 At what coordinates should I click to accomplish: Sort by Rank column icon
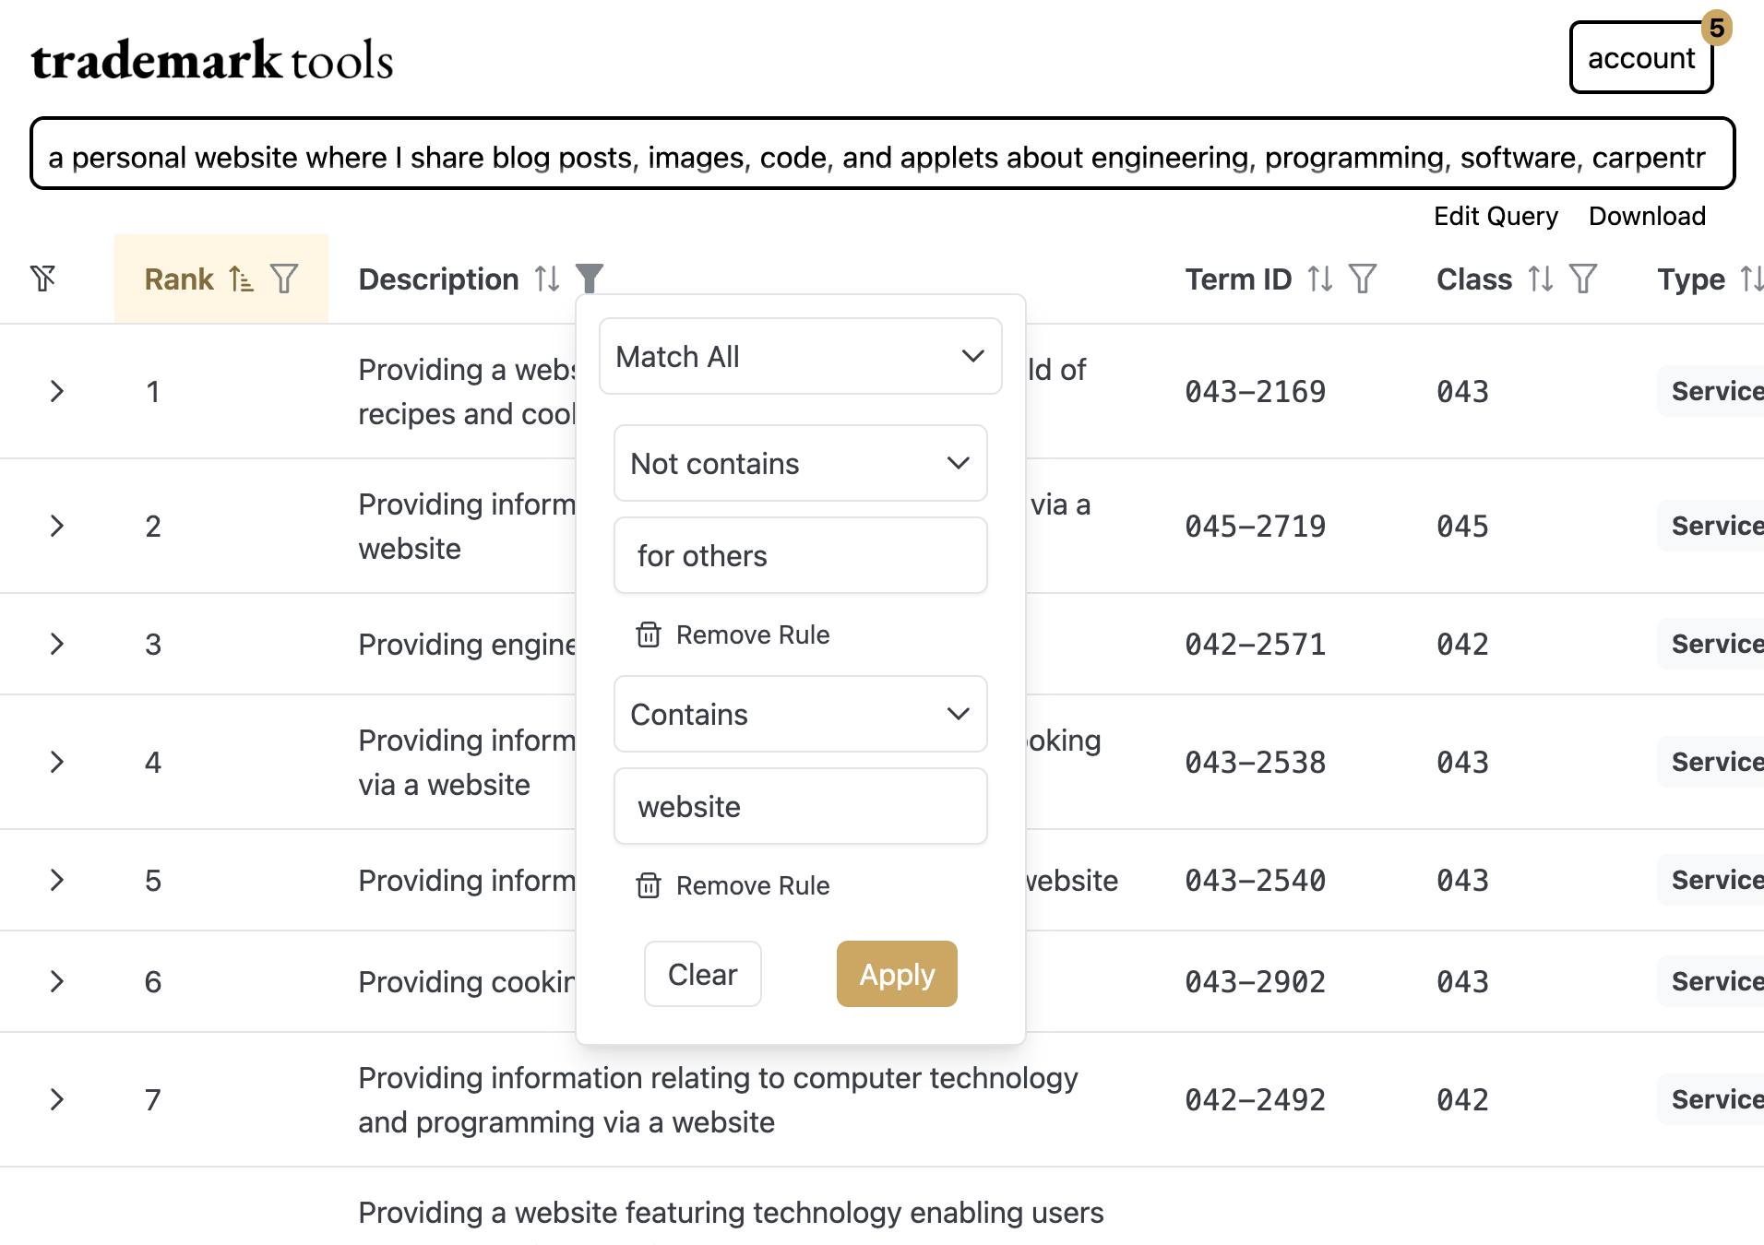241,279
